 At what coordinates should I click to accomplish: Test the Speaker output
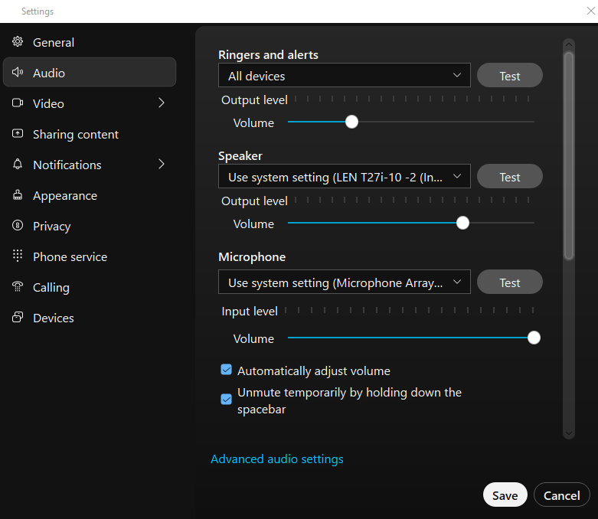(x=509, y=177)
